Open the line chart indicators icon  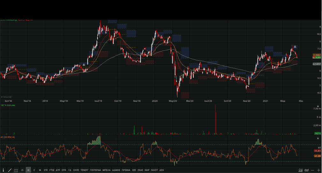[300, 170]
